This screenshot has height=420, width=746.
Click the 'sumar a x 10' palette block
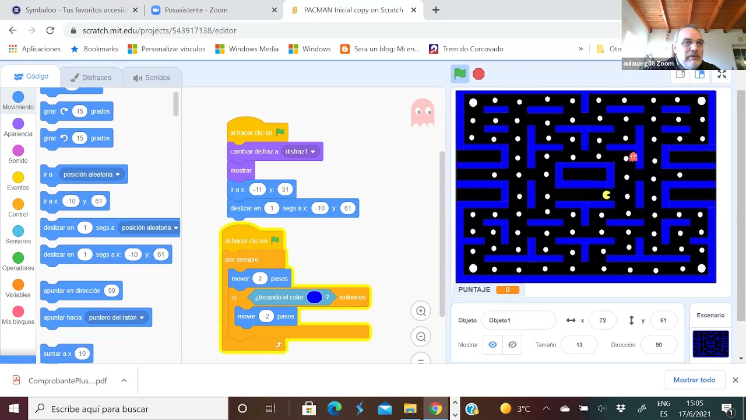tap(66, 353)
